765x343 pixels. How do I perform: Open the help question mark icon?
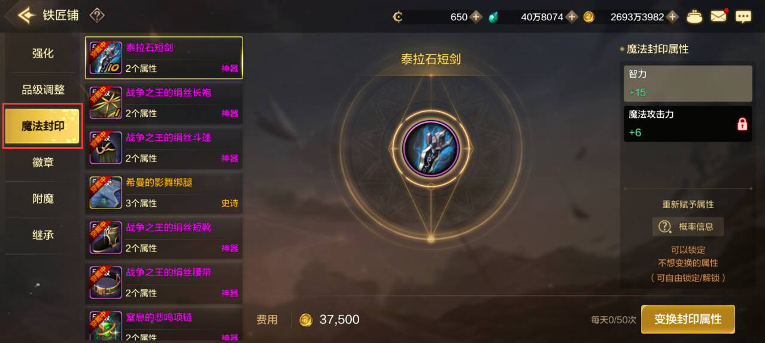click(96, 16)
